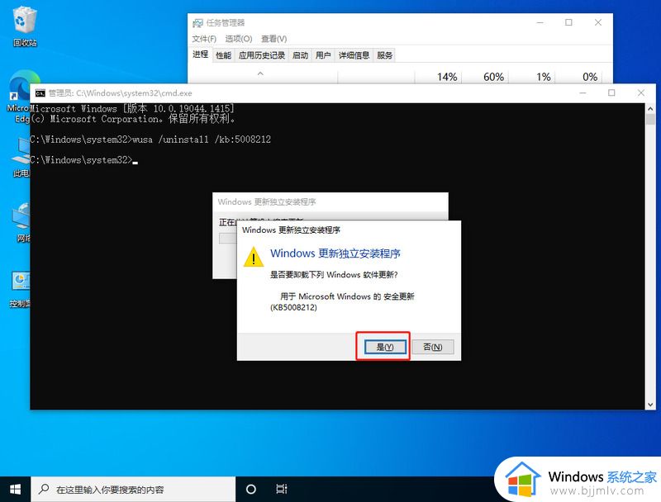Image resolution: width=661 pixels, height=502 pixels.
Task: Open Task Manager 文件(F) menu
Action: click(204, 39)
